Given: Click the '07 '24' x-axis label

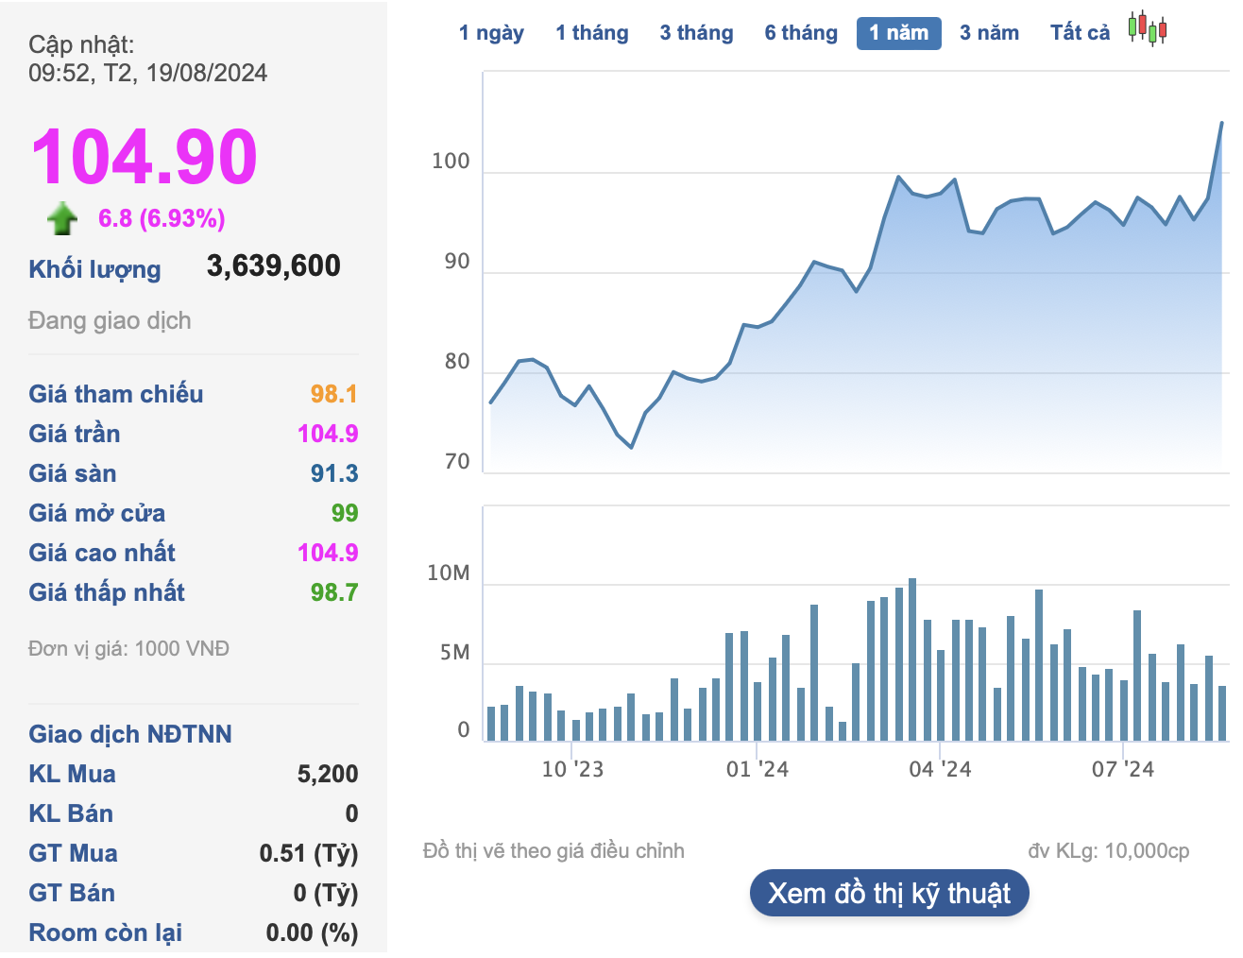Looking at the screenshot, I should [x=1123, y=769].
